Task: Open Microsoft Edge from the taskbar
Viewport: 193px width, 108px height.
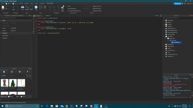Action: pyautogui.click(x=47, y=106)
